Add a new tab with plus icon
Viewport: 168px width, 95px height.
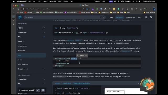click(13, 25)
